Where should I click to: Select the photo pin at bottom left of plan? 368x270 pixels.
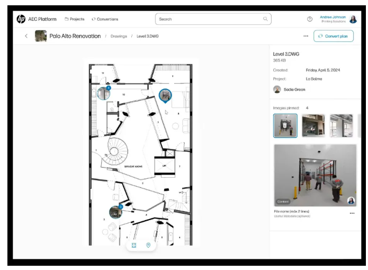tap(115, 212)
